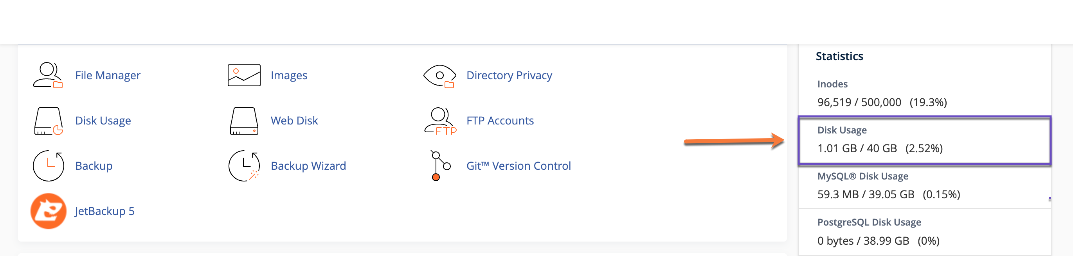The image size is (1073, 256).
Task: Go to Directory Privacy link
Action: pyautogui.click(x=509, y=75)
